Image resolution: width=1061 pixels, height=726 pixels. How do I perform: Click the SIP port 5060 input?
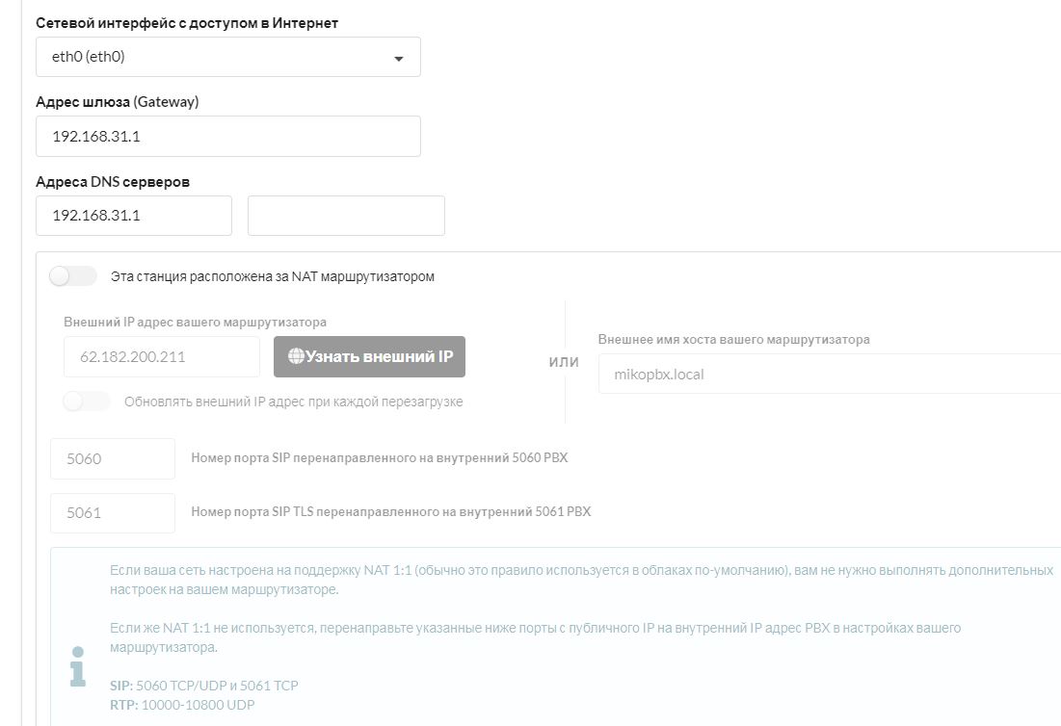coord(112,458)
